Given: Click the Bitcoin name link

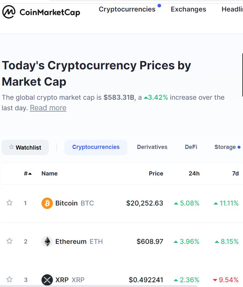Looking at the screenshot, I should click(x=66, y=203).
